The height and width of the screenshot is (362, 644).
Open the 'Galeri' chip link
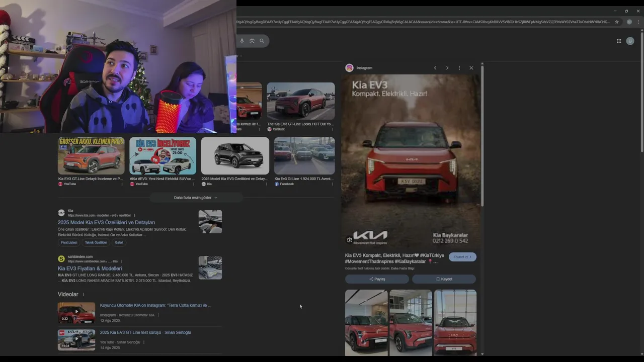pos(119,242)
